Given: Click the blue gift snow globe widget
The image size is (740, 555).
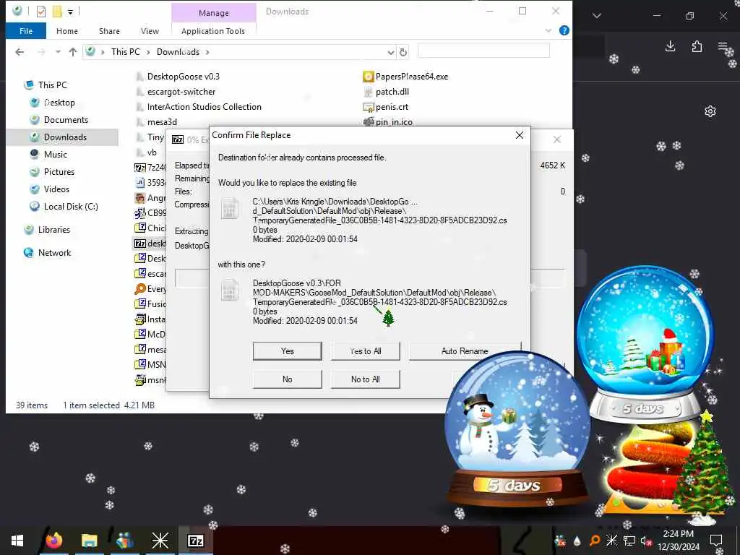Looking at the screenshot, I should pyautogui.click(x=645, y=343).
